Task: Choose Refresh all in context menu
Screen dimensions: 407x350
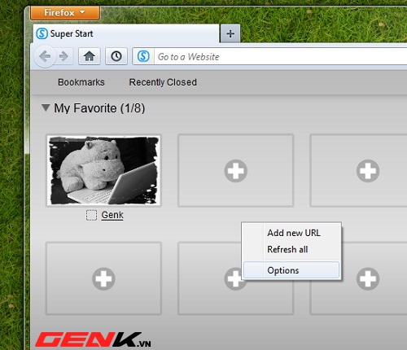Action: [x=287, y=249]
